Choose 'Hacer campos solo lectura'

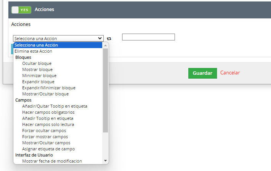point(58,124)
